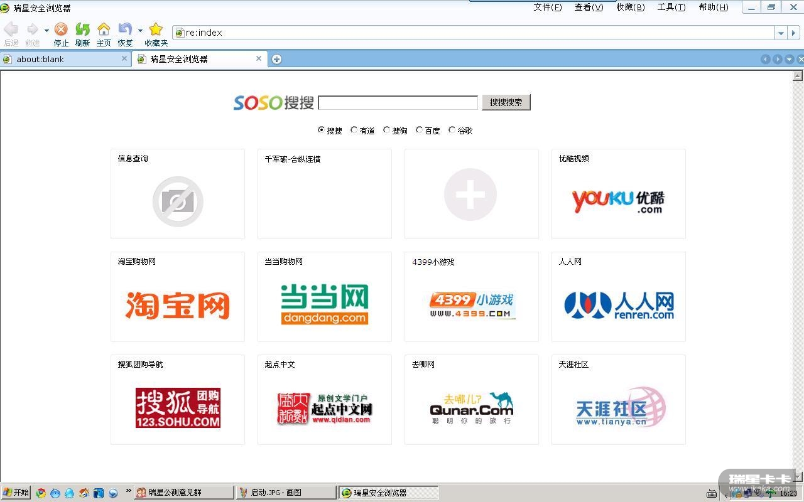The image size is (804, 502).
Task: Focus the address bar showing re:index
Action: click(474, 33)
